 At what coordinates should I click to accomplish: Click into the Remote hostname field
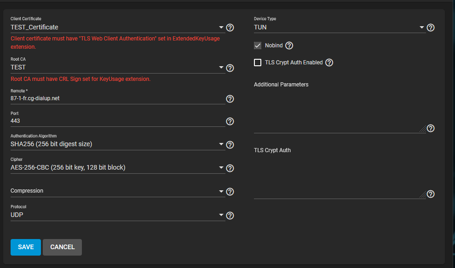click(118, 99)
